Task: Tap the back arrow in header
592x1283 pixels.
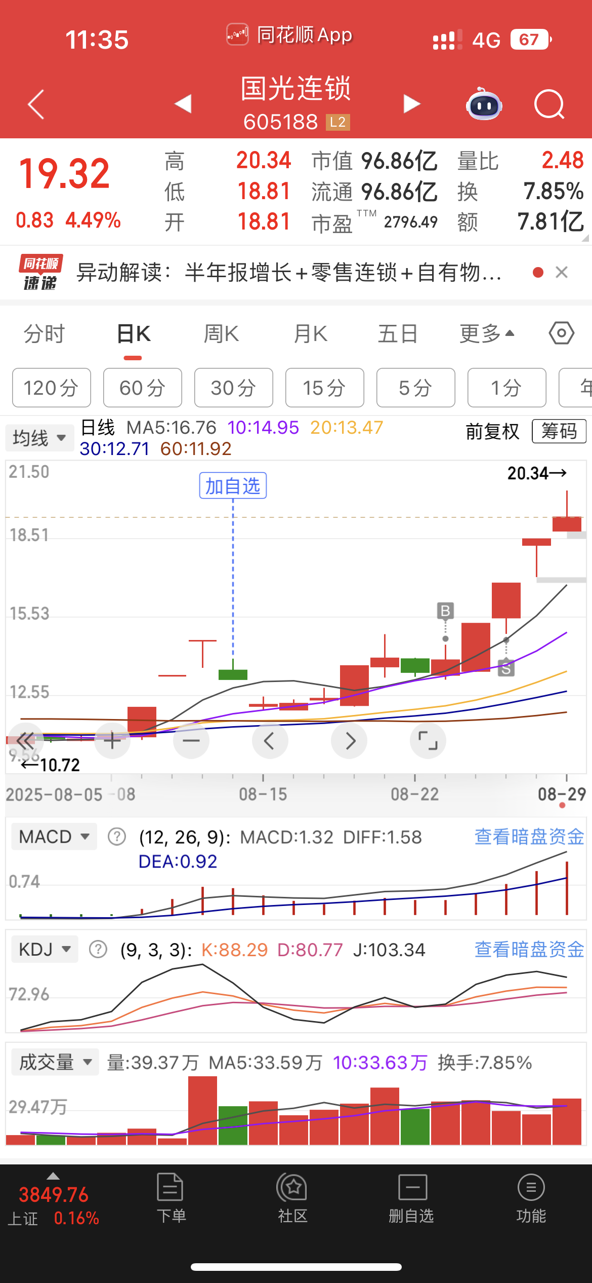Action: pos(36,104)
